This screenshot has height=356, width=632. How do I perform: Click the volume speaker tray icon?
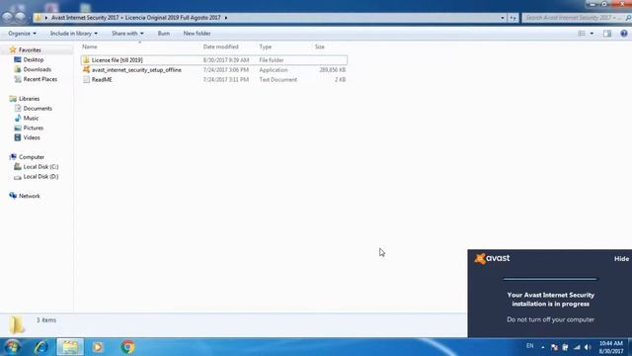click(588, 347)
